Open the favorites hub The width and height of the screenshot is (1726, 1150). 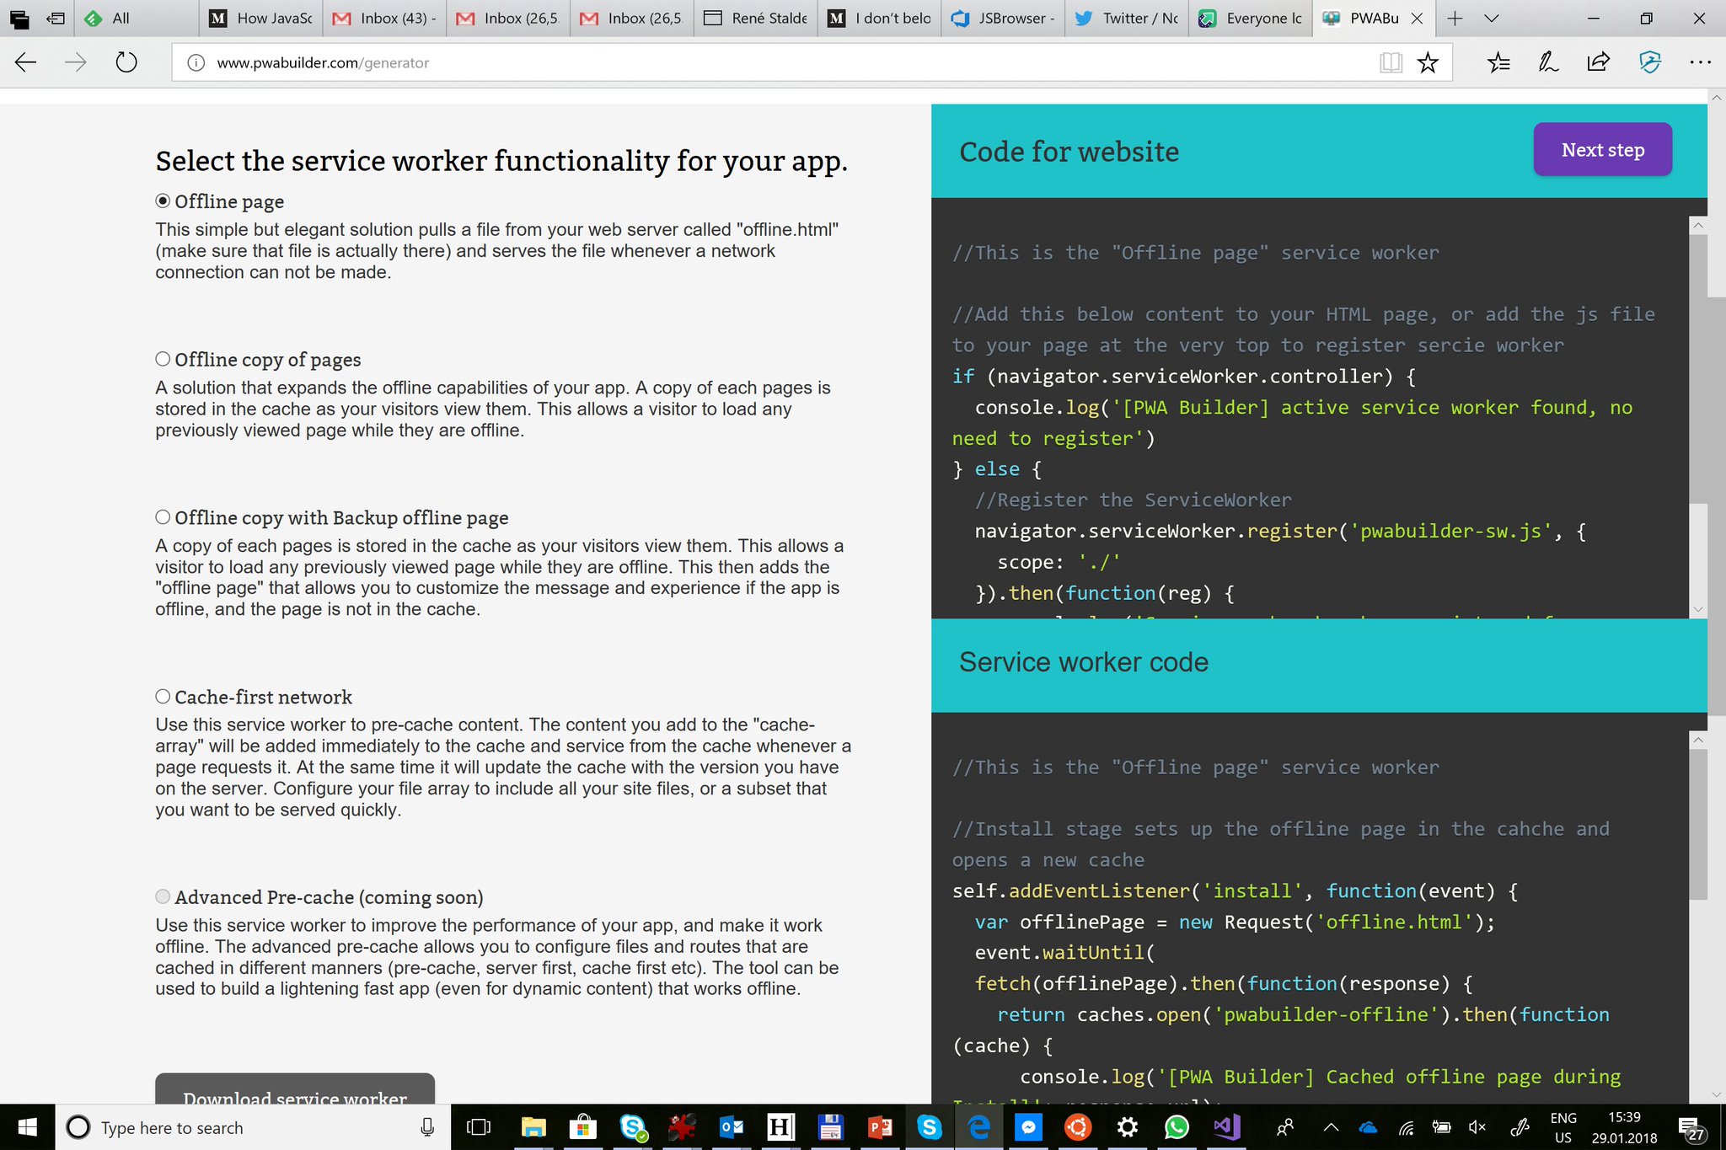pos(1498,62)
